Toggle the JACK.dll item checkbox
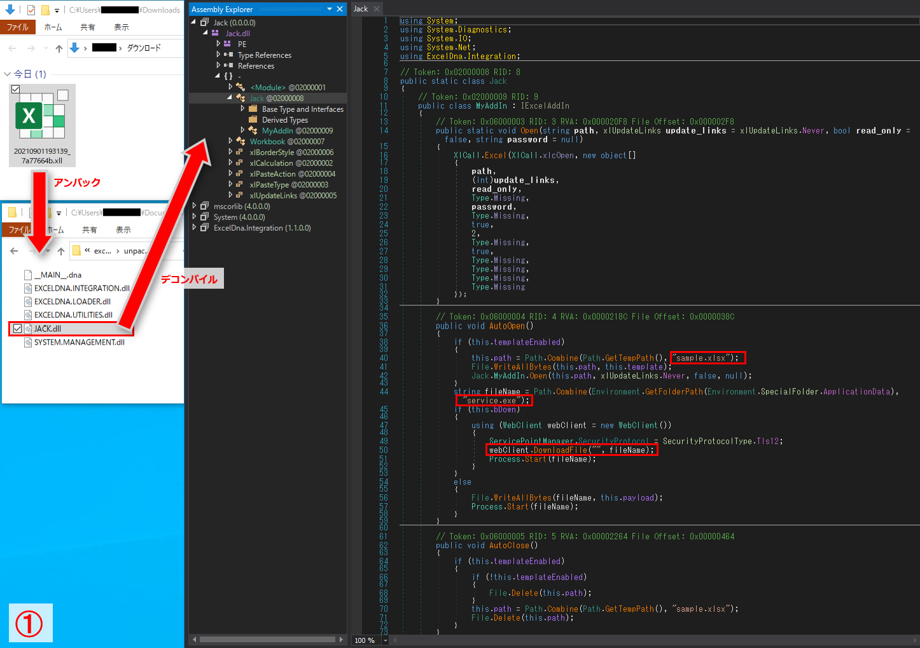This screenshot has width=920, height=648. pos(17,329)
